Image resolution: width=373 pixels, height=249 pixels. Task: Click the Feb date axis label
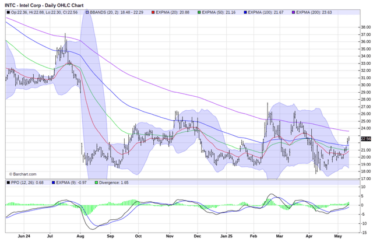click(x=254, y=236)
